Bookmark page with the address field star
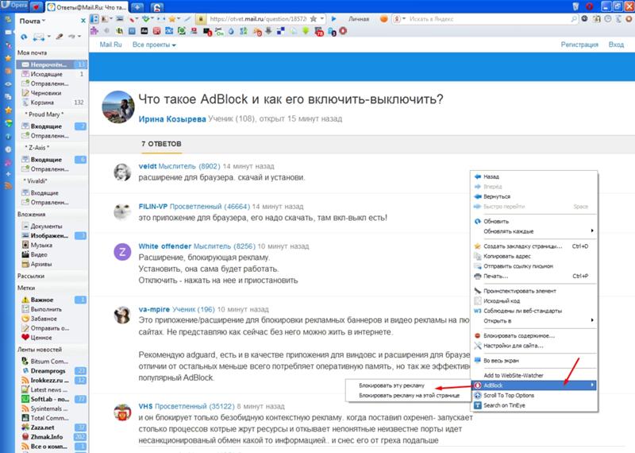Viewport: 635px width, 453px height. [313, 19]
